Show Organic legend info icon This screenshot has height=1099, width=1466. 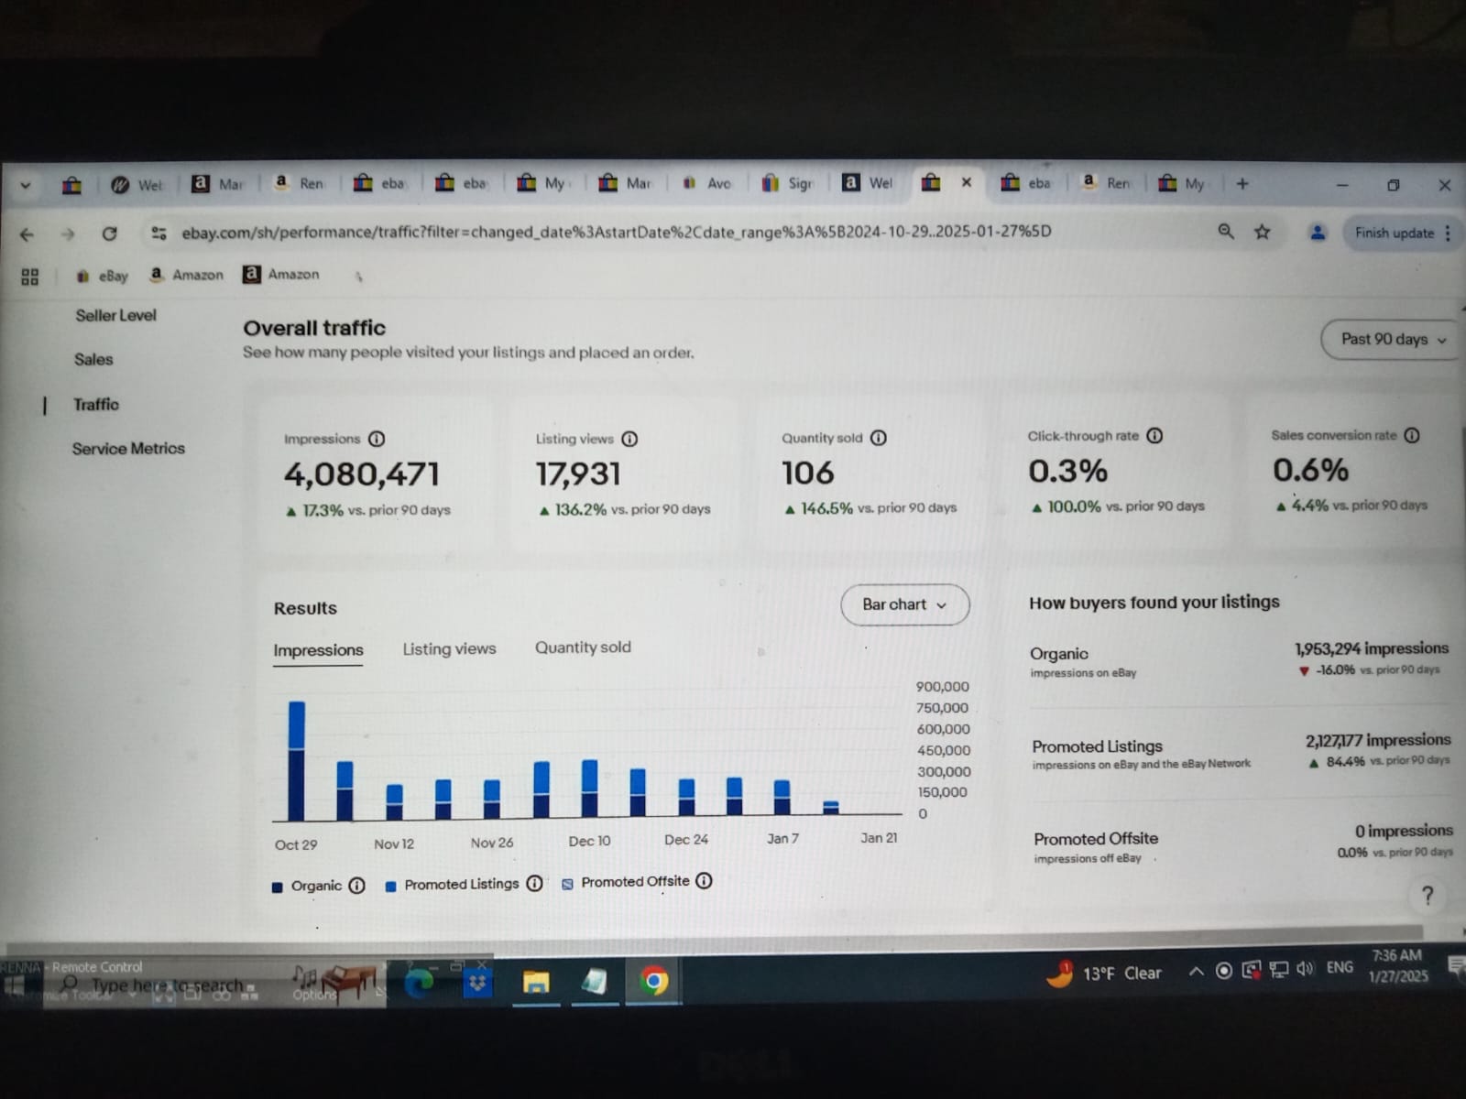tap(357, 886)
